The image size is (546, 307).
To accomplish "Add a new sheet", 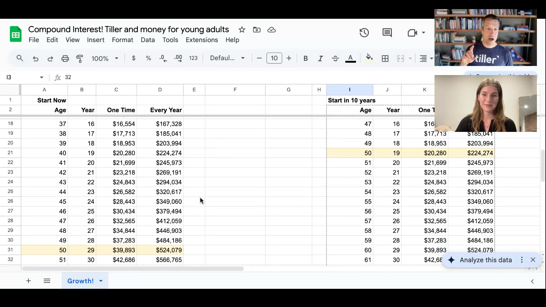I will coord(28,281).
